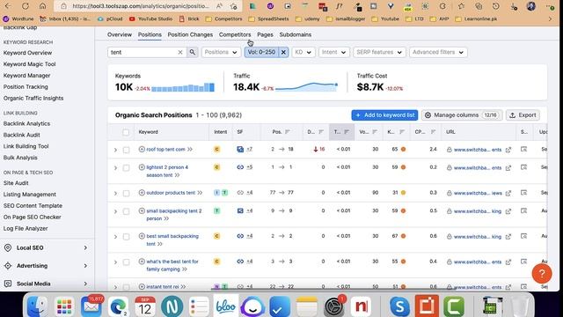Add outdoor products tent keyword via plus icon

pyautogui.click(x=142, y=193)
